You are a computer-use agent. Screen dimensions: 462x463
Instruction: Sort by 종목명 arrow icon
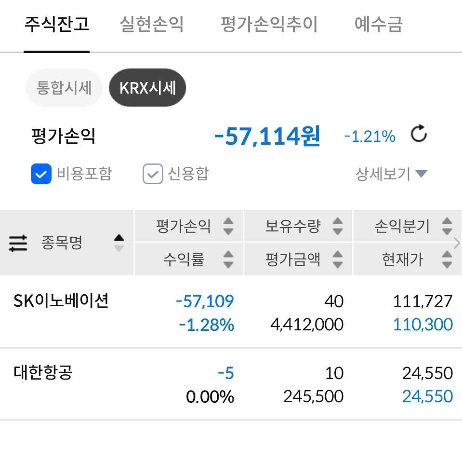coord(119,243)
